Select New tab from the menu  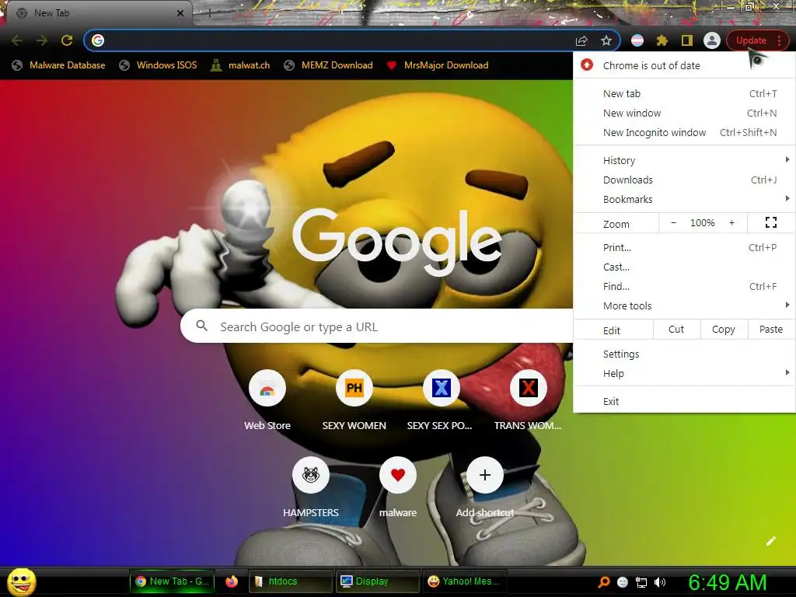point(684,93)
